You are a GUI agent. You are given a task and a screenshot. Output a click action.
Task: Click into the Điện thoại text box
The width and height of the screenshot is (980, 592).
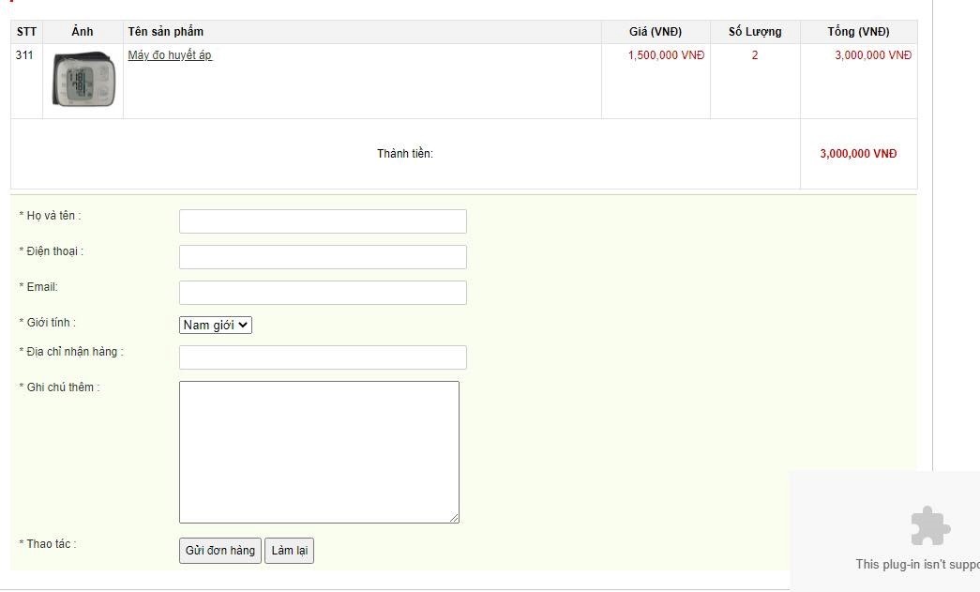tap(323, 257)
